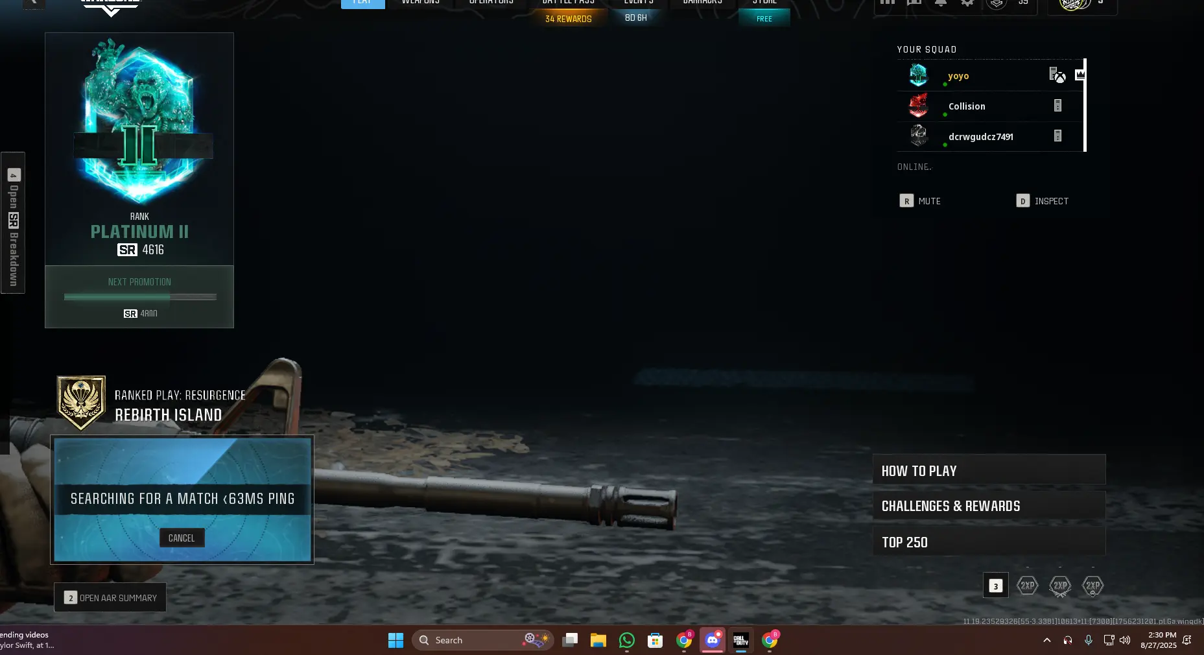Click the Platinum II rank title
1204x655 pixels.
[x=139, y=232]
